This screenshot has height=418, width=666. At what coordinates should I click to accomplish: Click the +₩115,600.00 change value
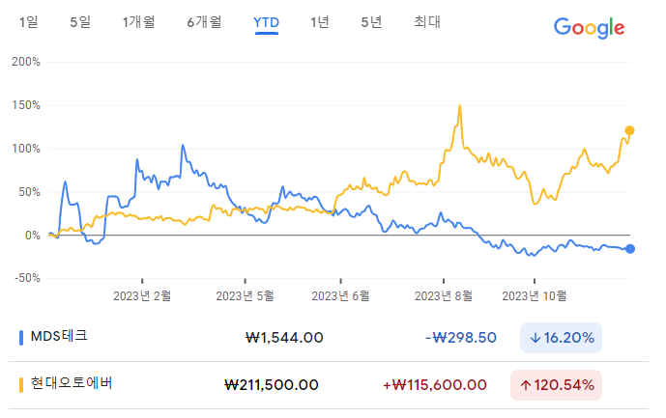(x=435, y=385)
